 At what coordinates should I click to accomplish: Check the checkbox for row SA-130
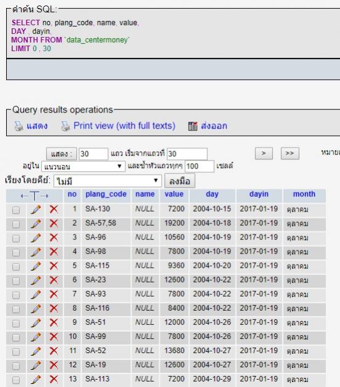click(x=16, y=210)
